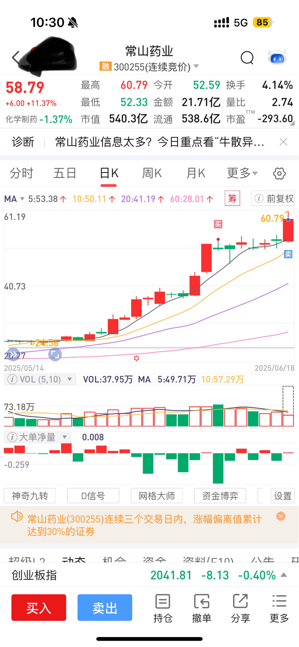This screenshot has height=647, width=299.
Task: Switch to the 分时 tab
Action: (x=22, y=173)
